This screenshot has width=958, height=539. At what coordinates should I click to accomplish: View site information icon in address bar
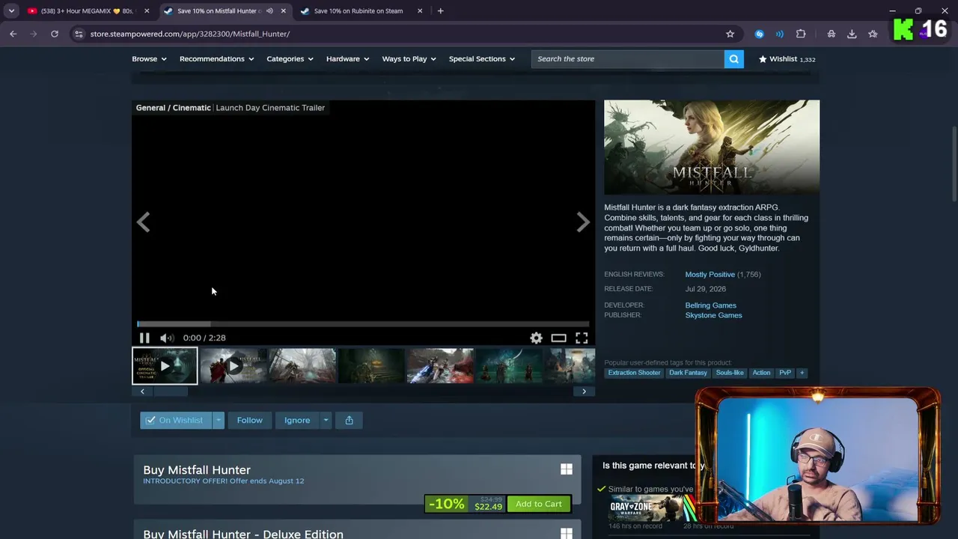[79, 34]
